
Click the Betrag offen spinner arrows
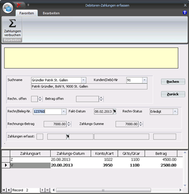(x=101, y=99)
